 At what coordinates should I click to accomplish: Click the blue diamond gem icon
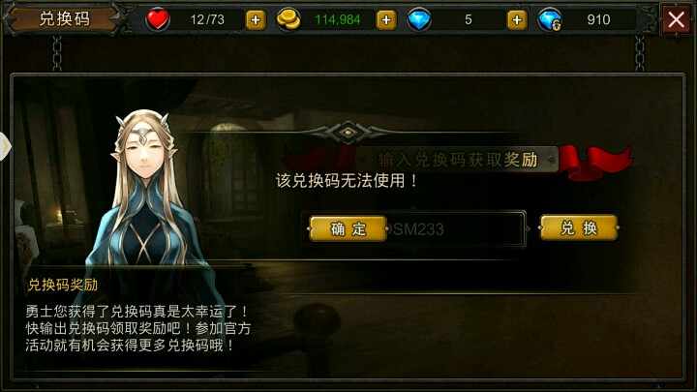(x=419, y=19)
